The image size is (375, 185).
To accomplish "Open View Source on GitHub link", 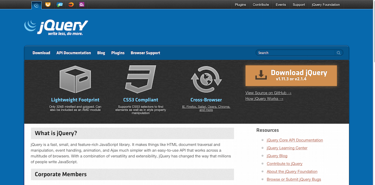I will [x=268, y=93].
